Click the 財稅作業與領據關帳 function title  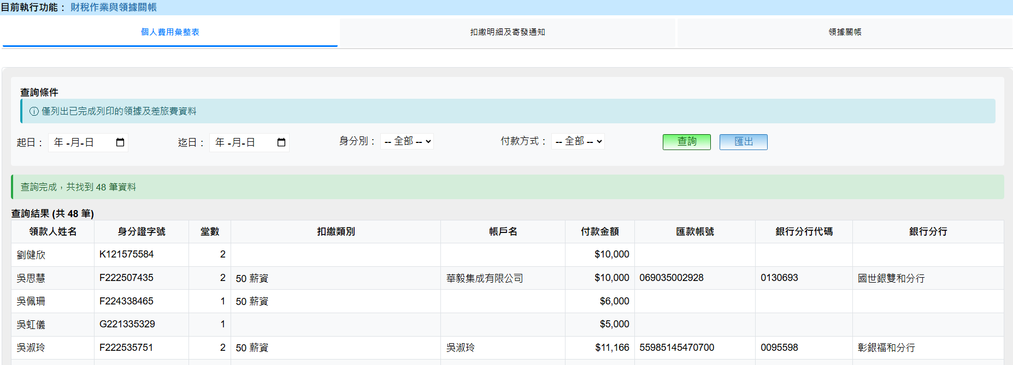(114, 7)
